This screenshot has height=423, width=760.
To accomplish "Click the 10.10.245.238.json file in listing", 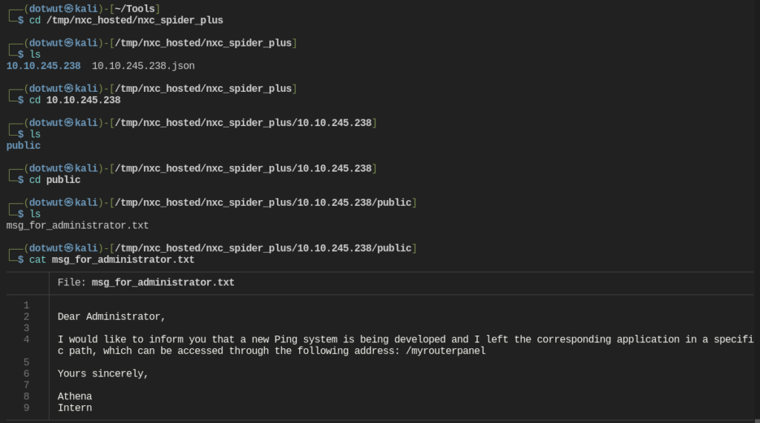I will [x=143, y=66].
